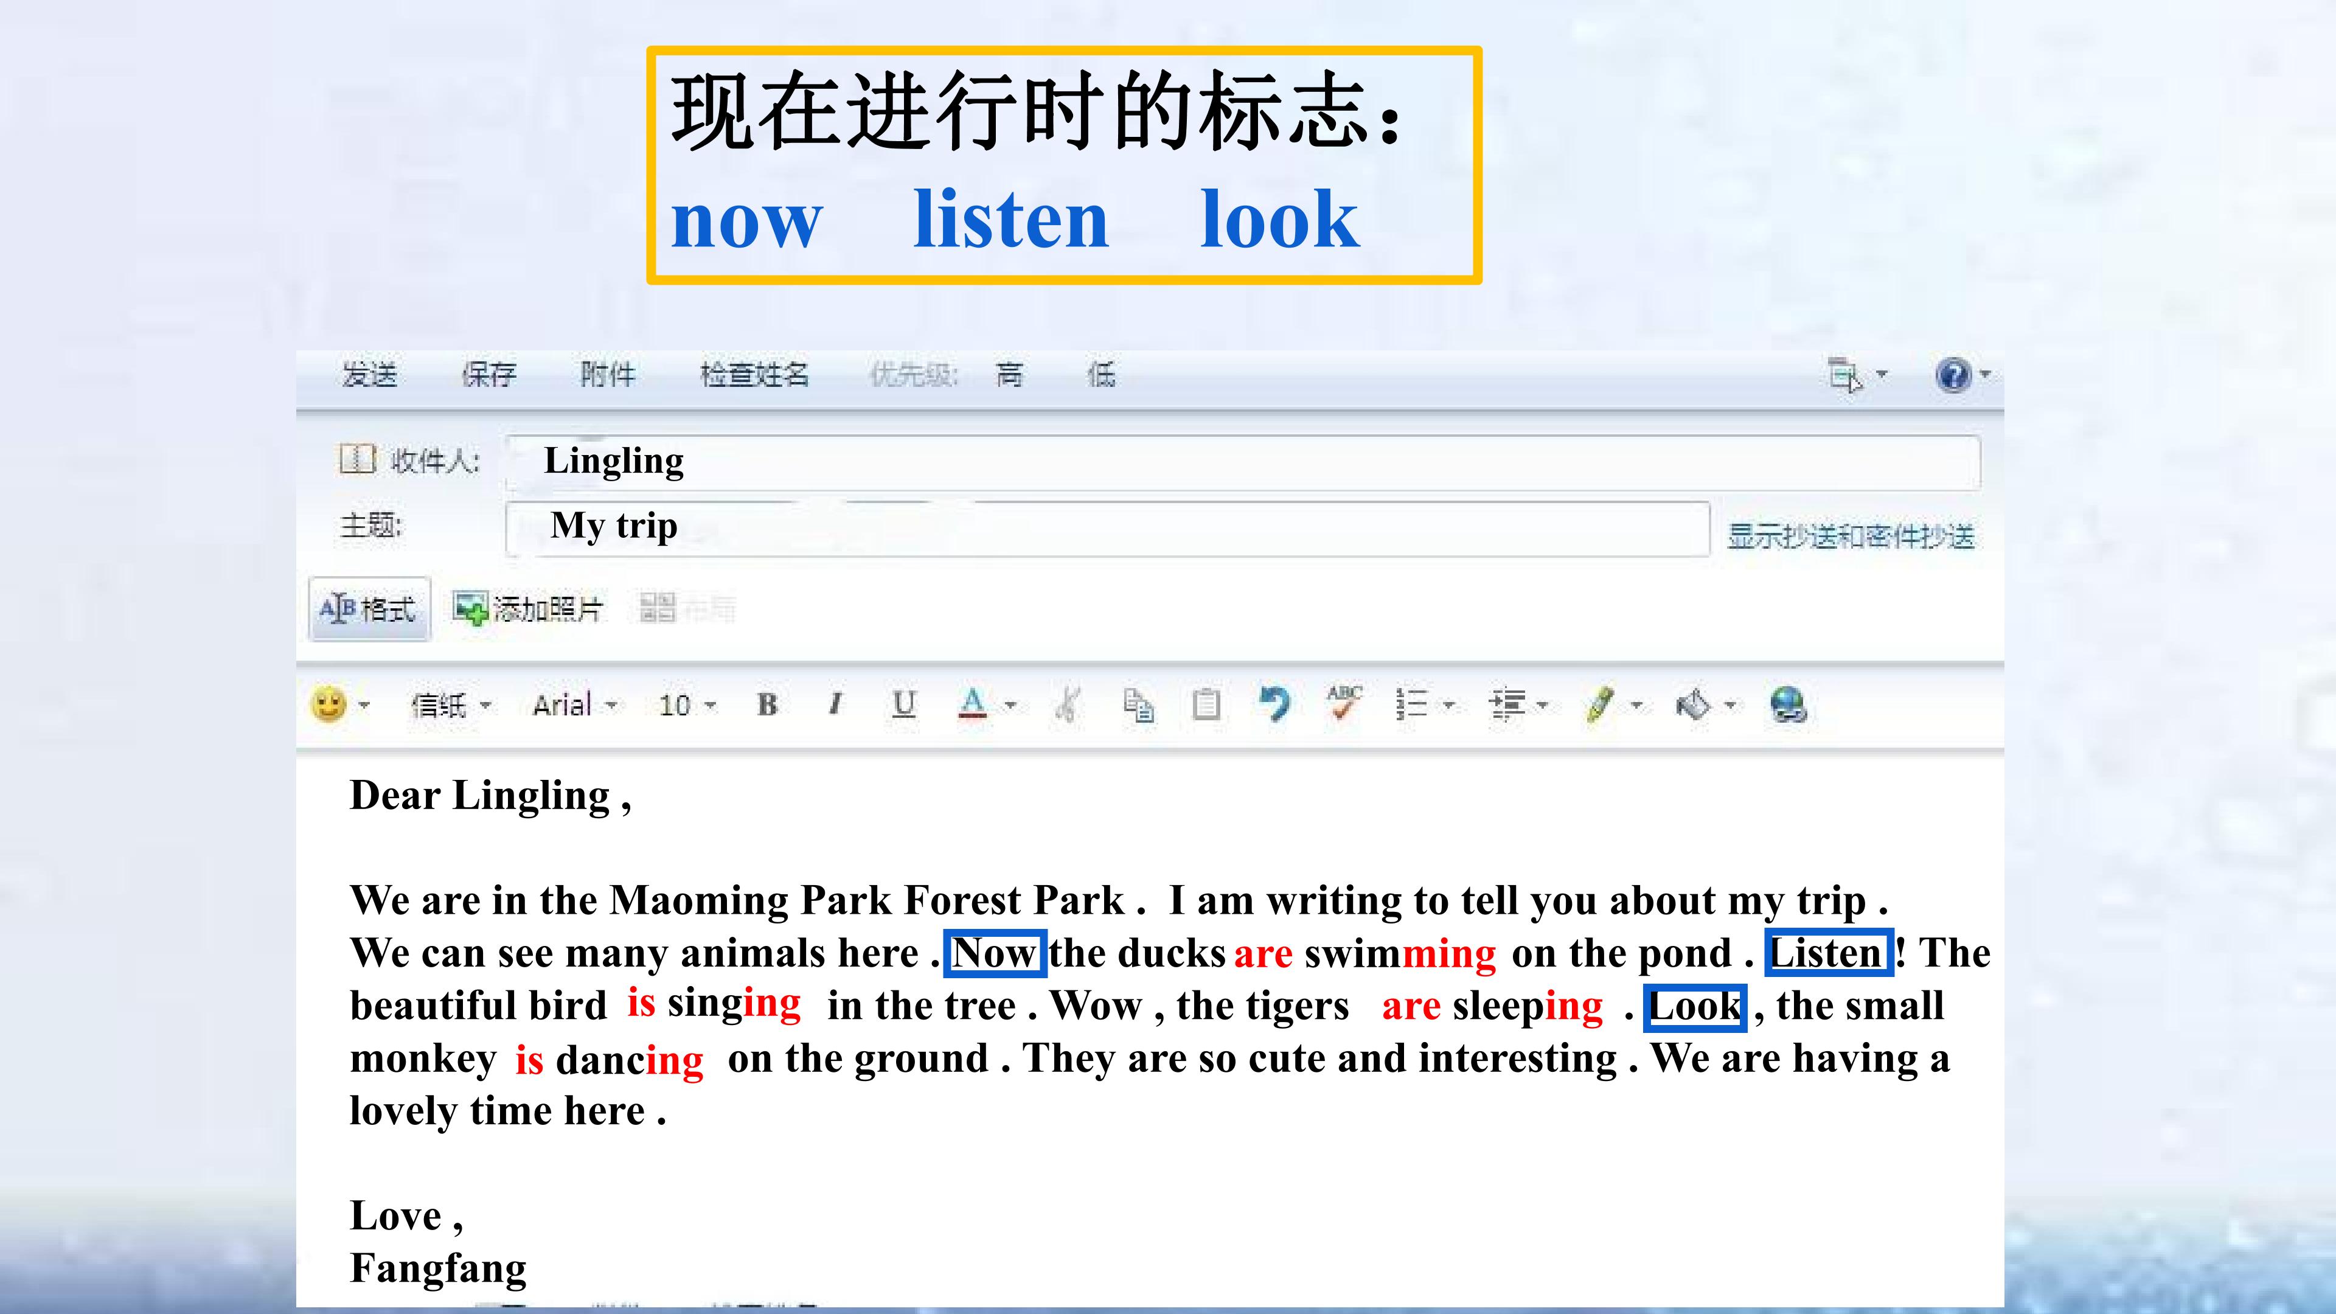Click the 显示抄送和密件抄送 link
Viewport: 2336px width, 1314px height.
1850,536
